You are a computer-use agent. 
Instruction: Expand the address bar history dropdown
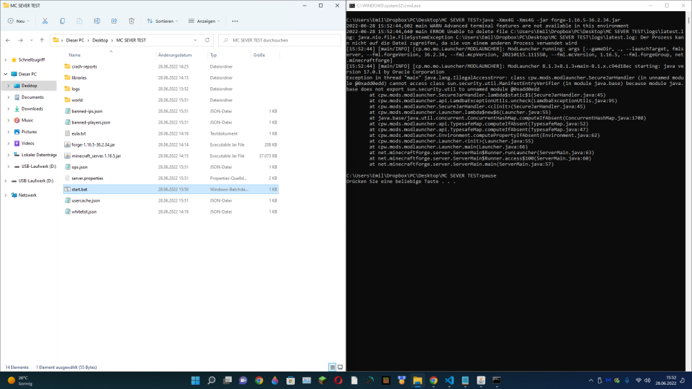(195, 40)
